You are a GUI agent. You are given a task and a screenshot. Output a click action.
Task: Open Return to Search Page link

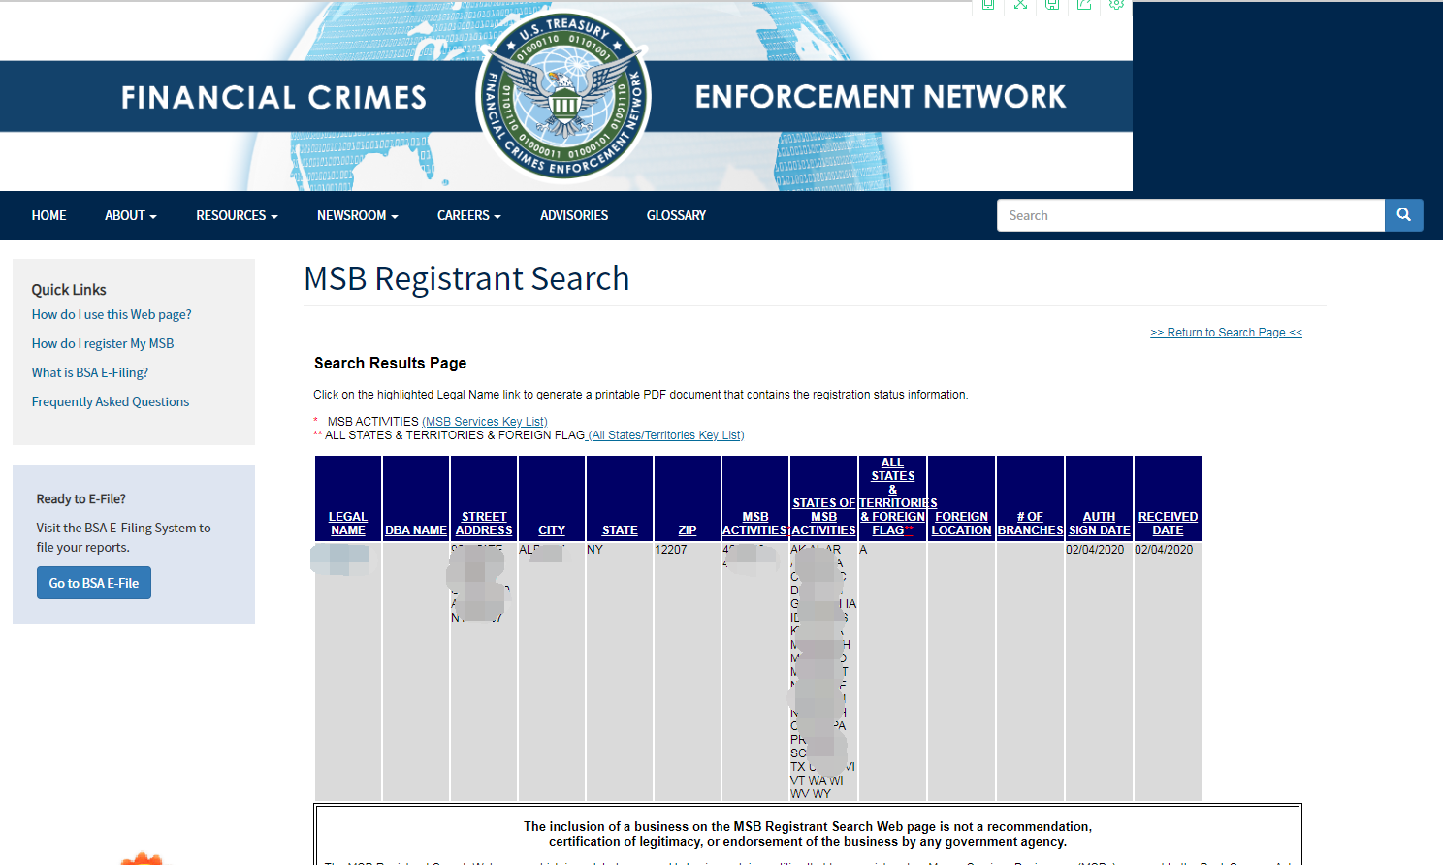(1225, 332)
